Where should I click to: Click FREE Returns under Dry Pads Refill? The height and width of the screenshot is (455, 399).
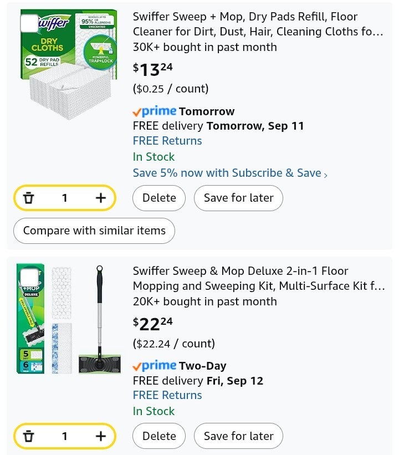pos(167,141)
